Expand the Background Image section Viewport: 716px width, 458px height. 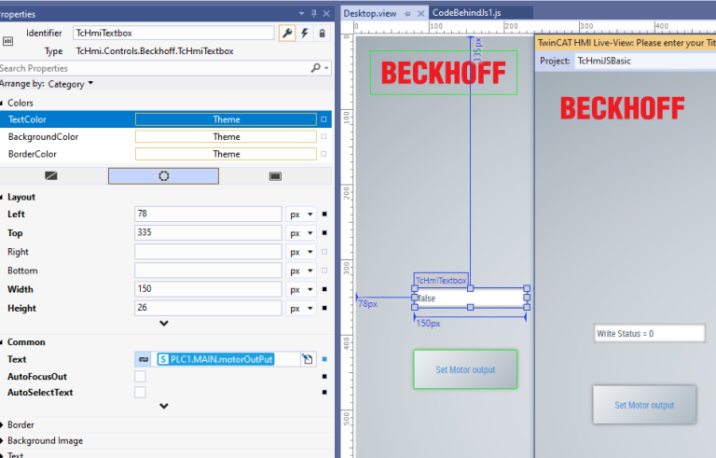coord(45,440)
